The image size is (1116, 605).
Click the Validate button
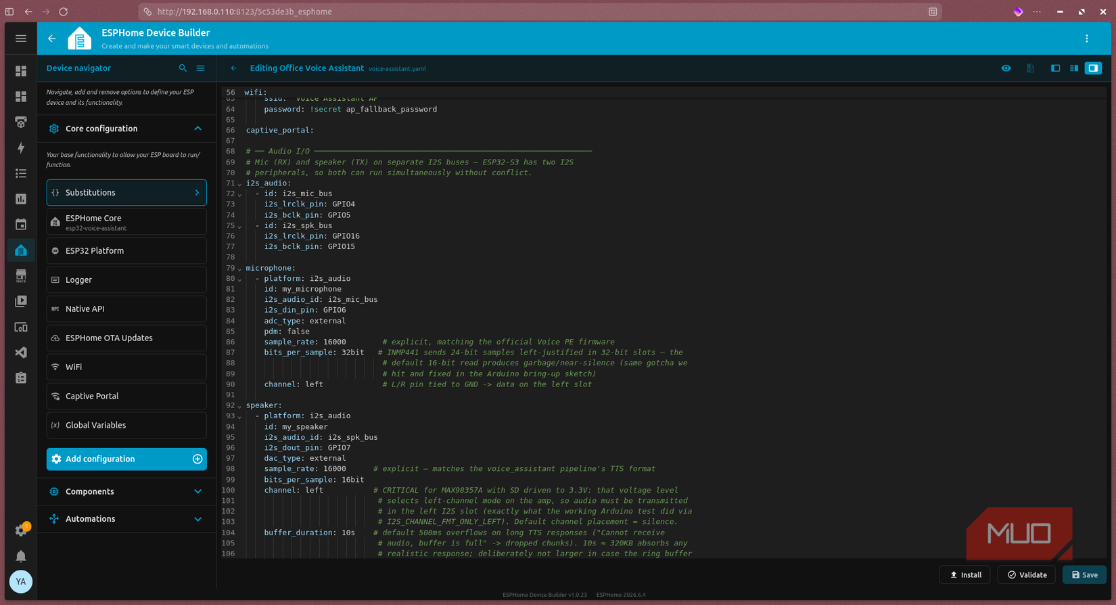click(x=1027, y=575)
